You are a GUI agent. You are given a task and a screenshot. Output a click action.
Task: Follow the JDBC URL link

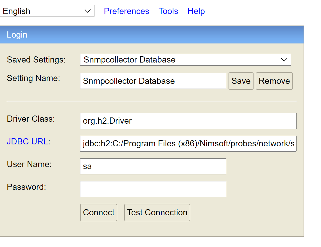point(27,142)
